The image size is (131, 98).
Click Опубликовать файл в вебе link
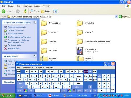click(19, 37)
